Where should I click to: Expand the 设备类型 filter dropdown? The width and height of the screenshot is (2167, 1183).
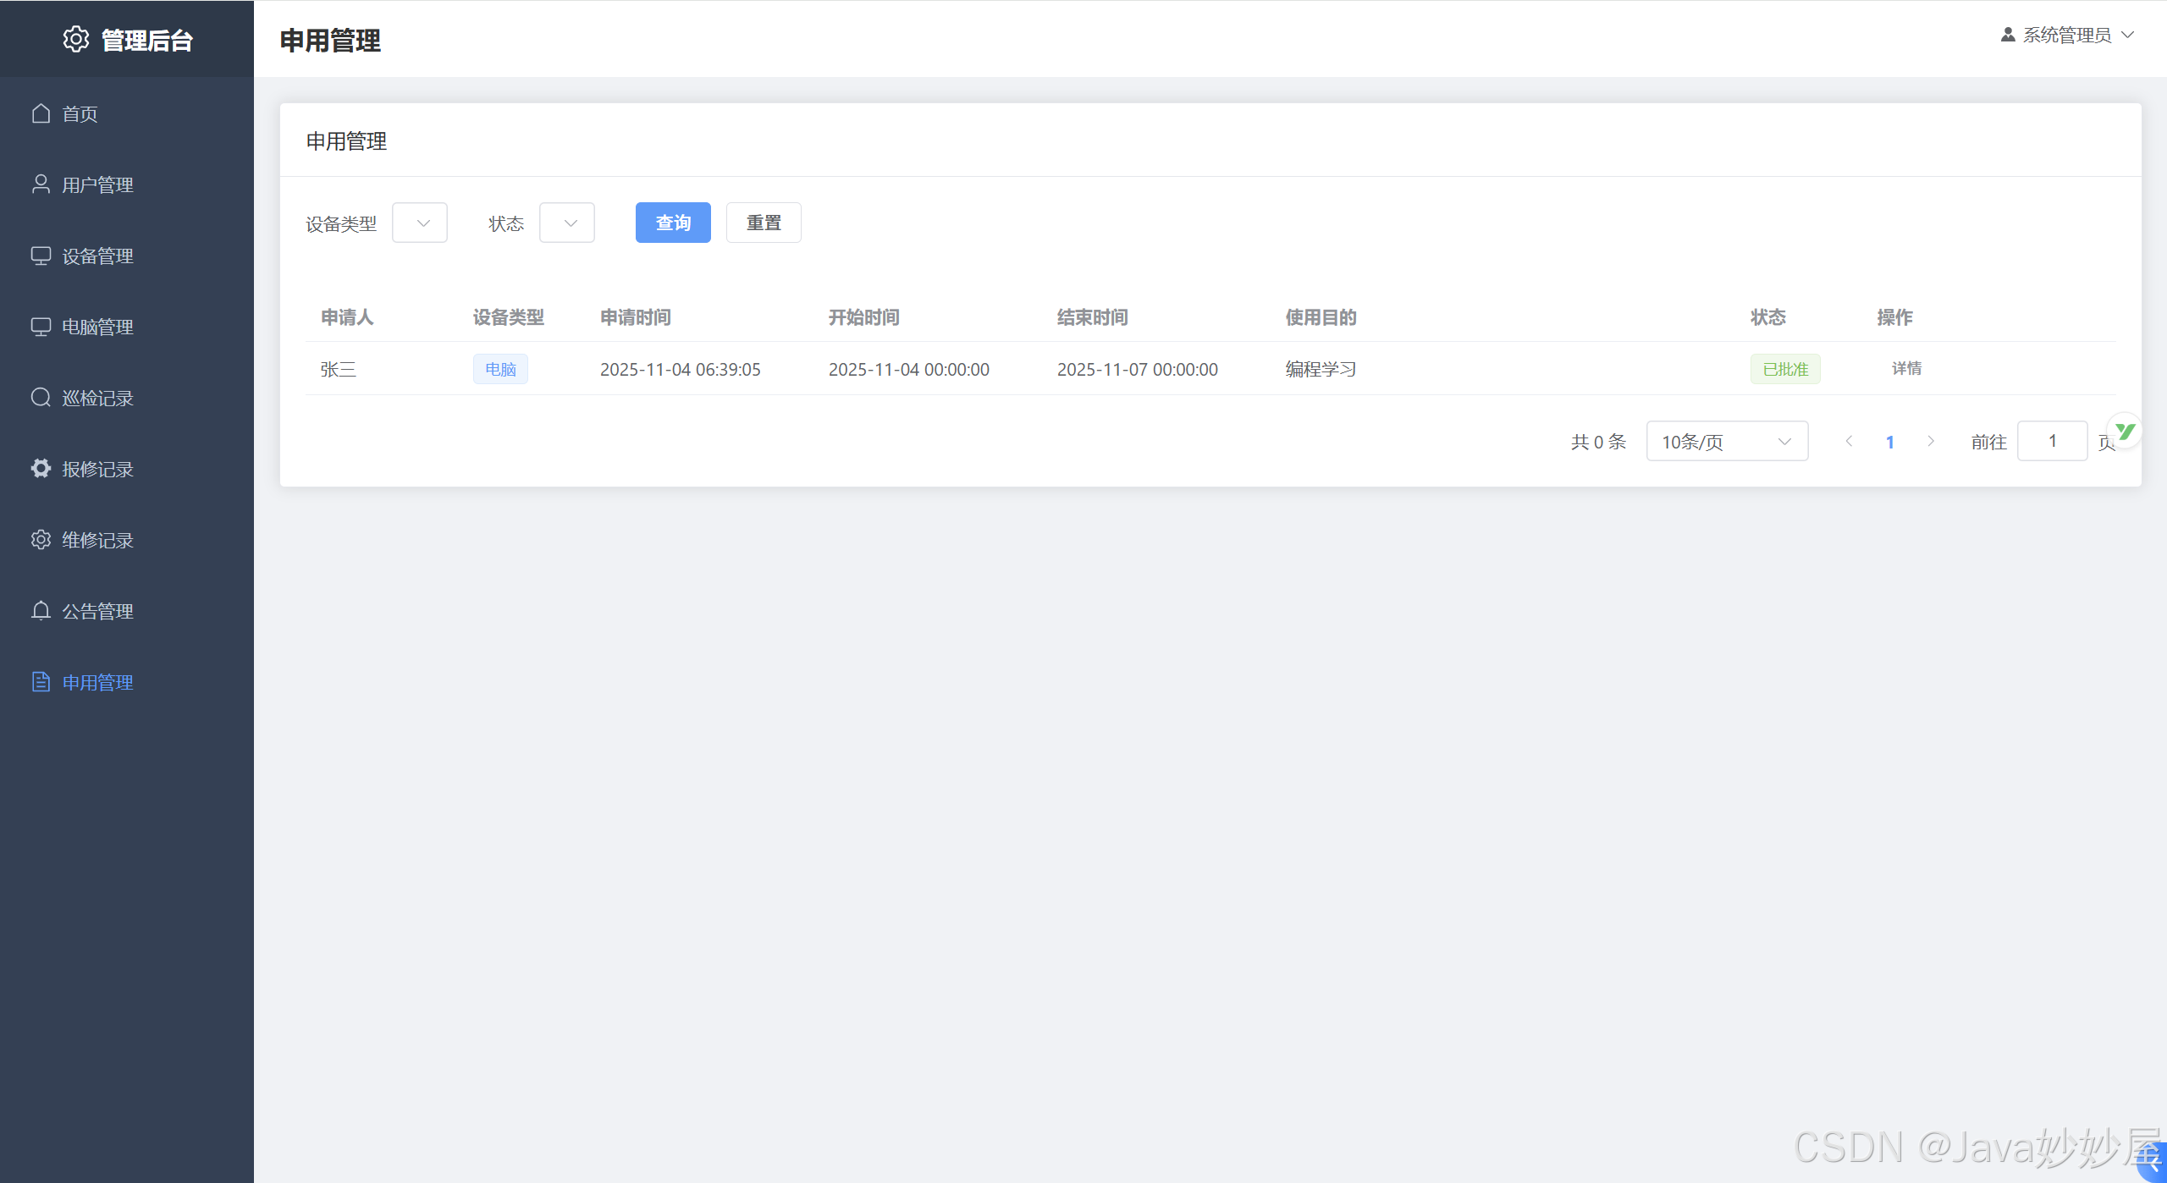click(x=420, y=223)
